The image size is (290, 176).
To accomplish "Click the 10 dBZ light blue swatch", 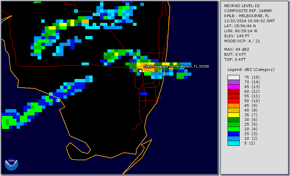I will 234,139.
